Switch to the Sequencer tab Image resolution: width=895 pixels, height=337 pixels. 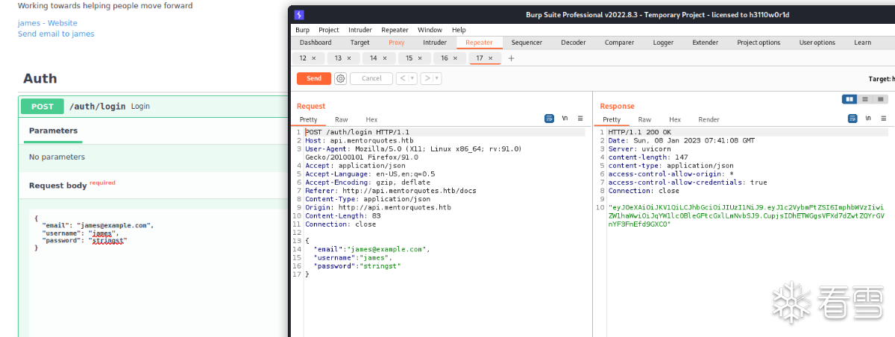coord(527,42)
